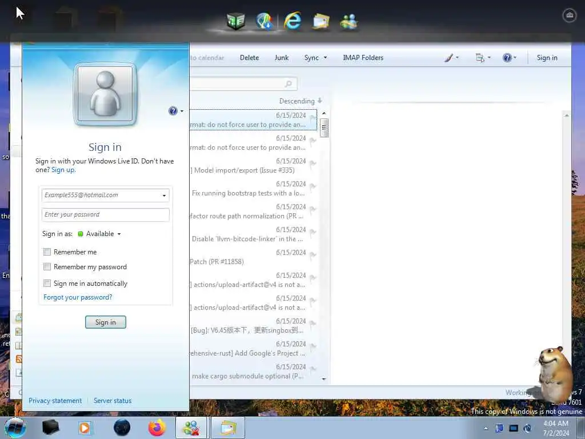Click the network monitor tray icon
585x439 pixels.
(x=514, y=428)
